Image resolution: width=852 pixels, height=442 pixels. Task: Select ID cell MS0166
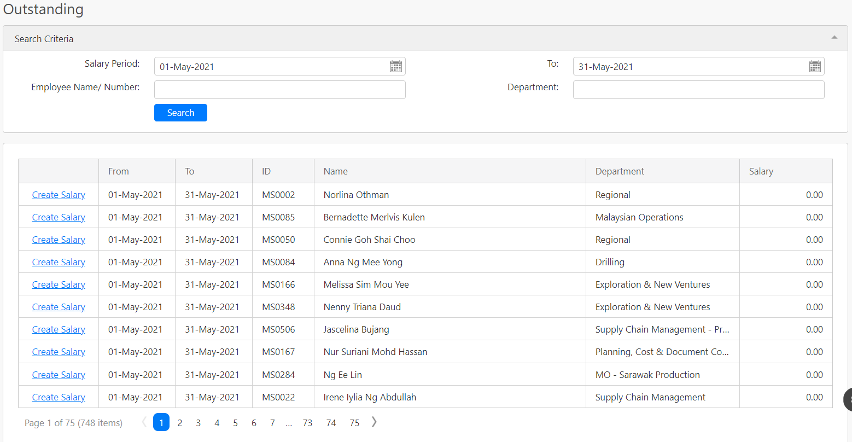[x=283, y=284]
